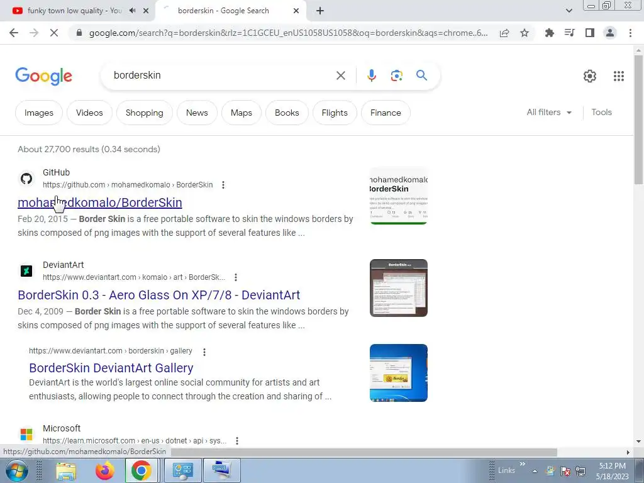The image size is (644, 483).
Task: Click Chrome icon in taskbar
Action: pos(141,470)
